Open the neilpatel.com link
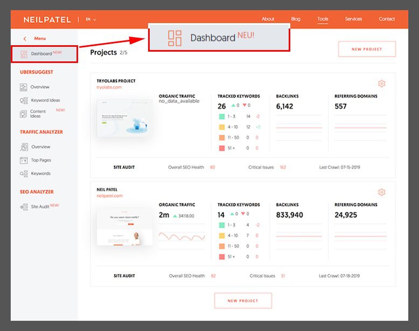The height and width of the screenshot is (331, 419). 109,196
